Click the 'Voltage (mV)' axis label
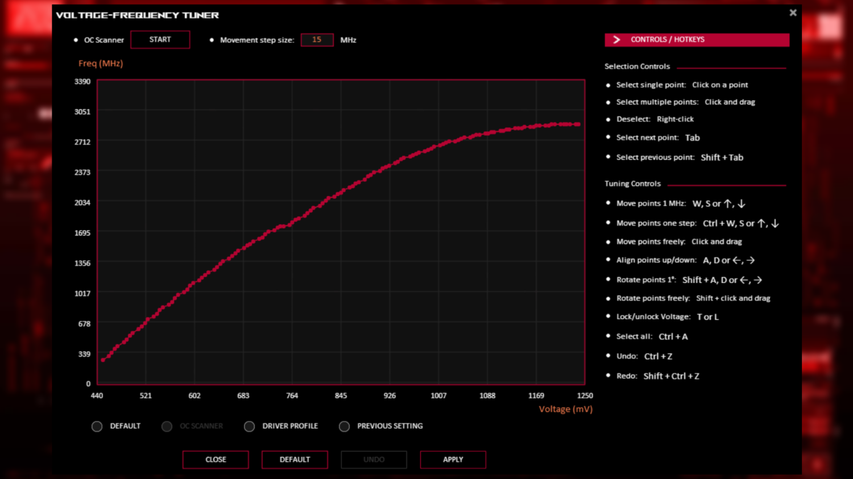 [566, 409]
